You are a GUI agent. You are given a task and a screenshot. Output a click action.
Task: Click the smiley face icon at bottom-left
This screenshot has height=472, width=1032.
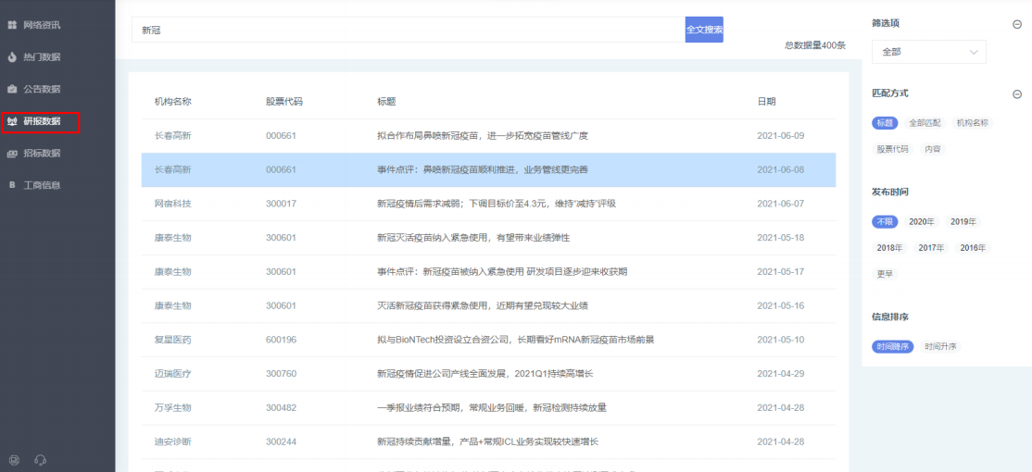tap(14, 460)
